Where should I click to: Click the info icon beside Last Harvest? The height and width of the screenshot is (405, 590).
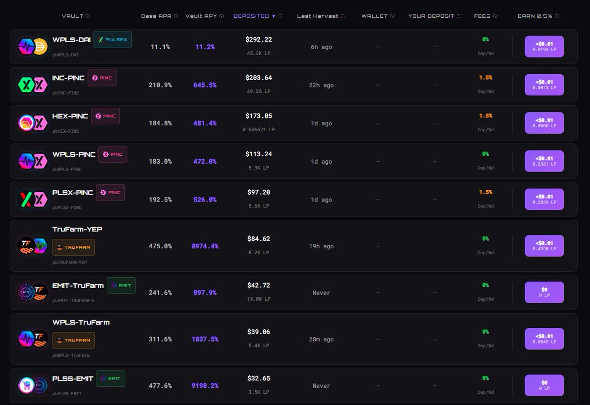pos(343,16)
